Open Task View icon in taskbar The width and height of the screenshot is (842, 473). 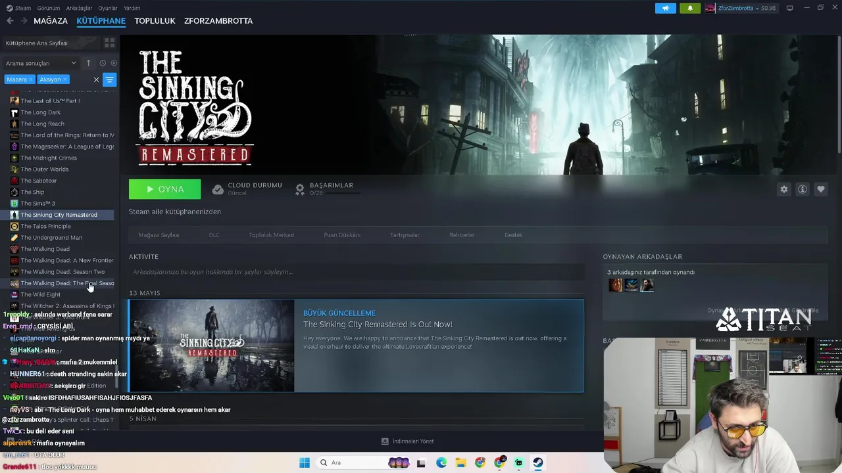422,462
